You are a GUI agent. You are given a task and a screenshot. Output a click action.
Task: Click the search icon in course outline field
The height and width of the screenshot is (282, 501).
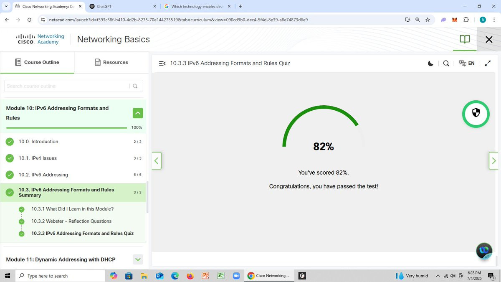(135, 86)
